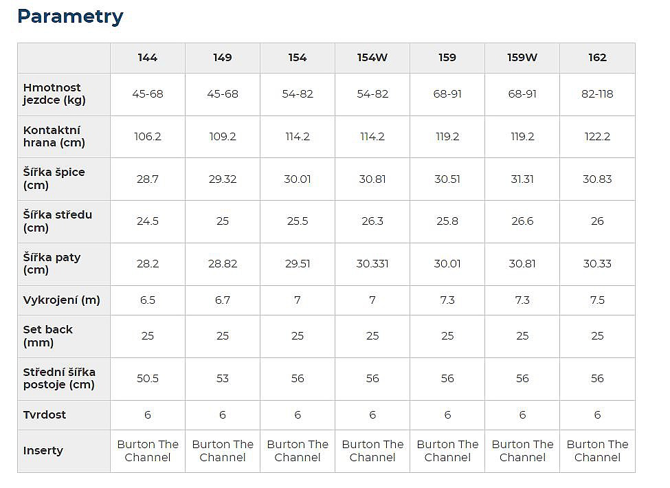This screenshot has width=670, height=488.
Task: Select the 30.331 tail width value
Action: click(372, 264)
